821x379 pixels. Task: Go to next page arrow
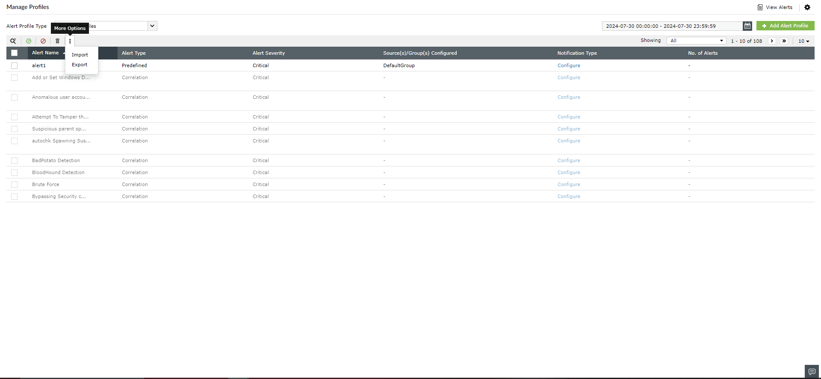coord(772,41)
